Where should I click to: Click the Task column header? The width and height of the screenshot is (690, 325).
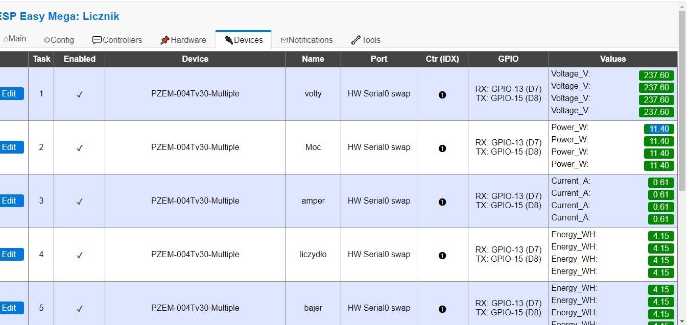tap(41, 59)
